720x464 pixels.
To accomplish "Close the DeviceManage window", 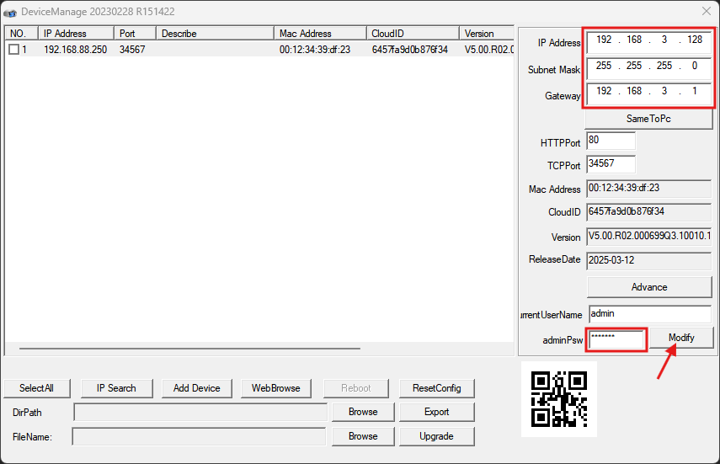I will (x=706, y=11).
